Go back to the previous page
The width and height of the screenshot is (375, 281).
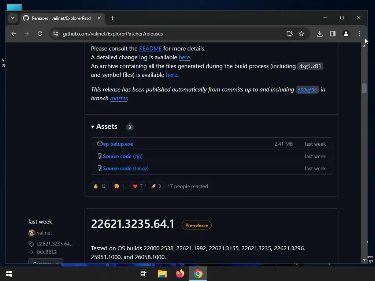14,34
